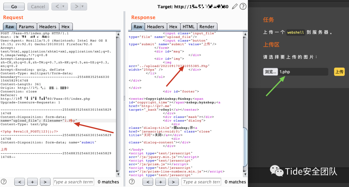
Task: Click the response 0 matches label
Action: (x=235, y=182)
